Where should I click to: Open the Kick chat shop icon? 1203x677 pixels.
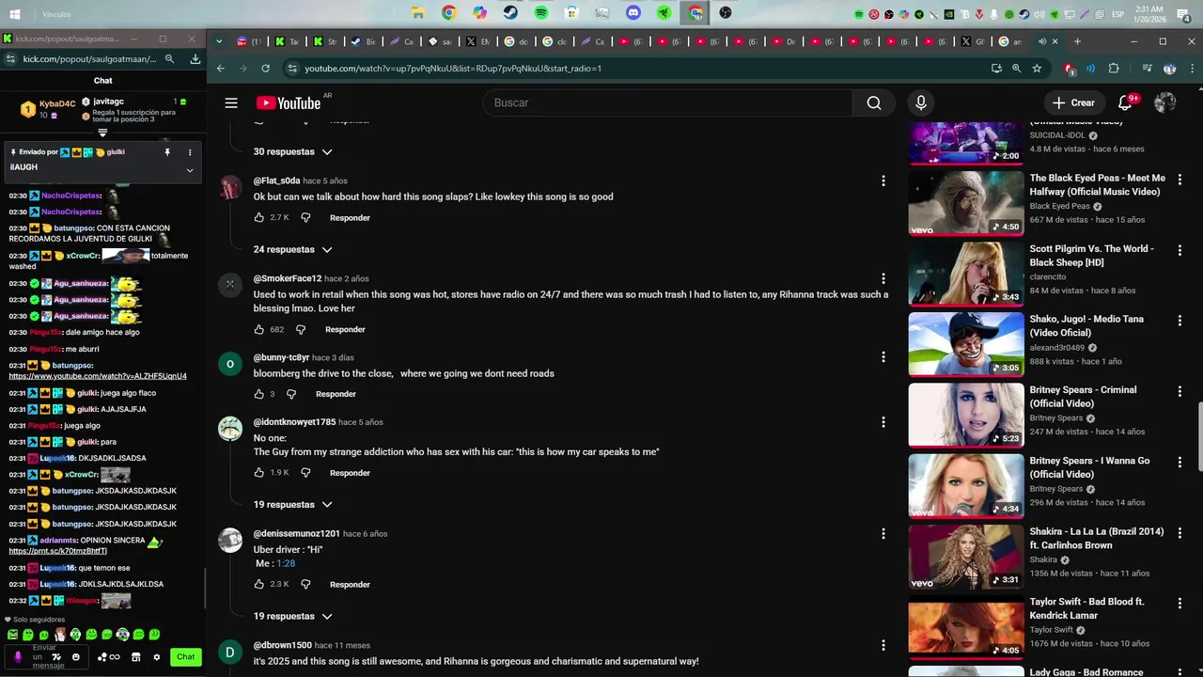(x=136, y=657)
